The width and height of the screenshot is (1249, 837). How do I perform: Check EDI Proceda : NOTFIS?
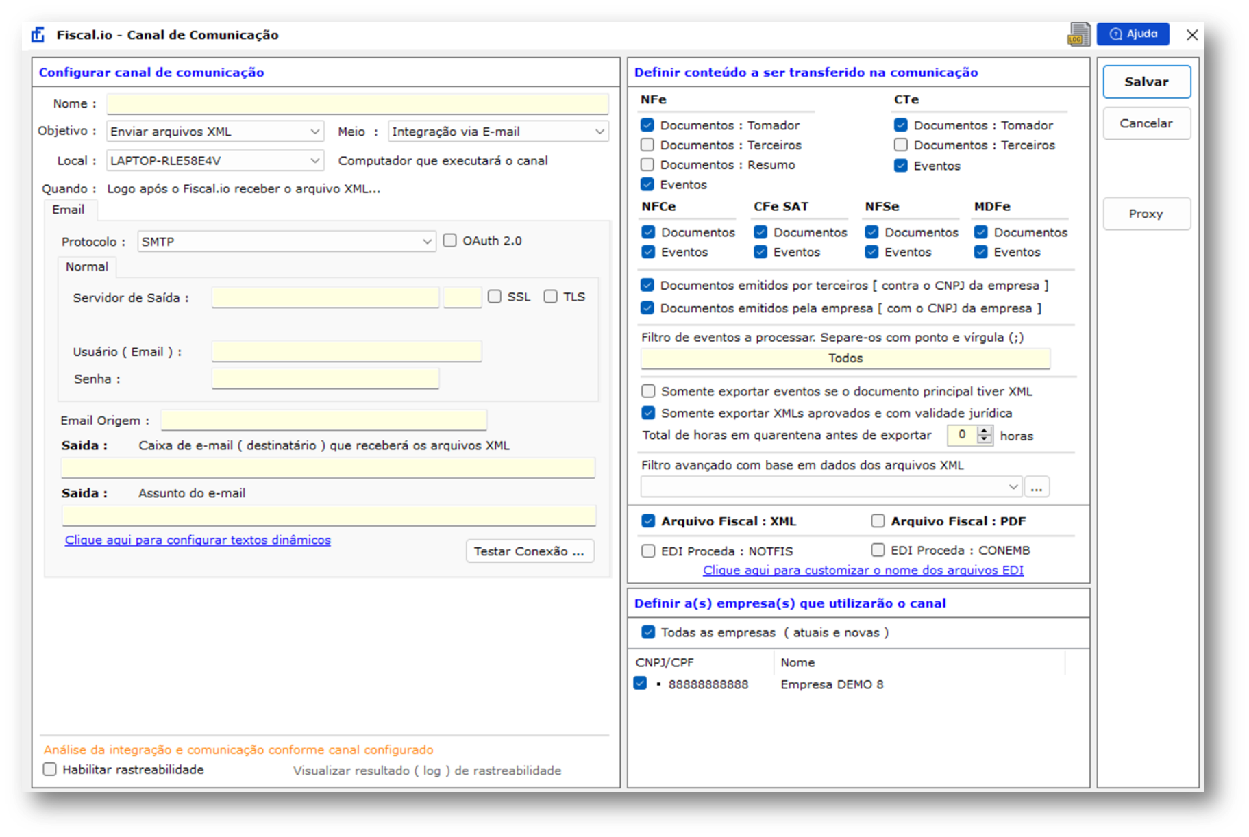pyautogui.click(x=648, y=551)
